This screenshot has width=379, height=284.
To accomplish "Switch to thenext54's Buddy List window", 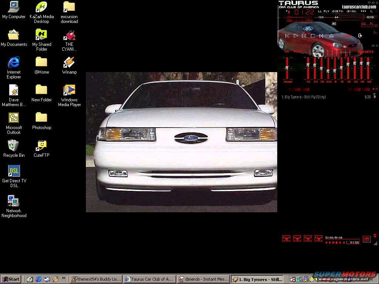I will pos(96,279).
